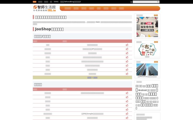Image resolution: width=193 pixels, height=120 pixels.
Task: Show previous item in the 500套版型 banner widget
Action: pyautogui.click(x=155, y=15)
